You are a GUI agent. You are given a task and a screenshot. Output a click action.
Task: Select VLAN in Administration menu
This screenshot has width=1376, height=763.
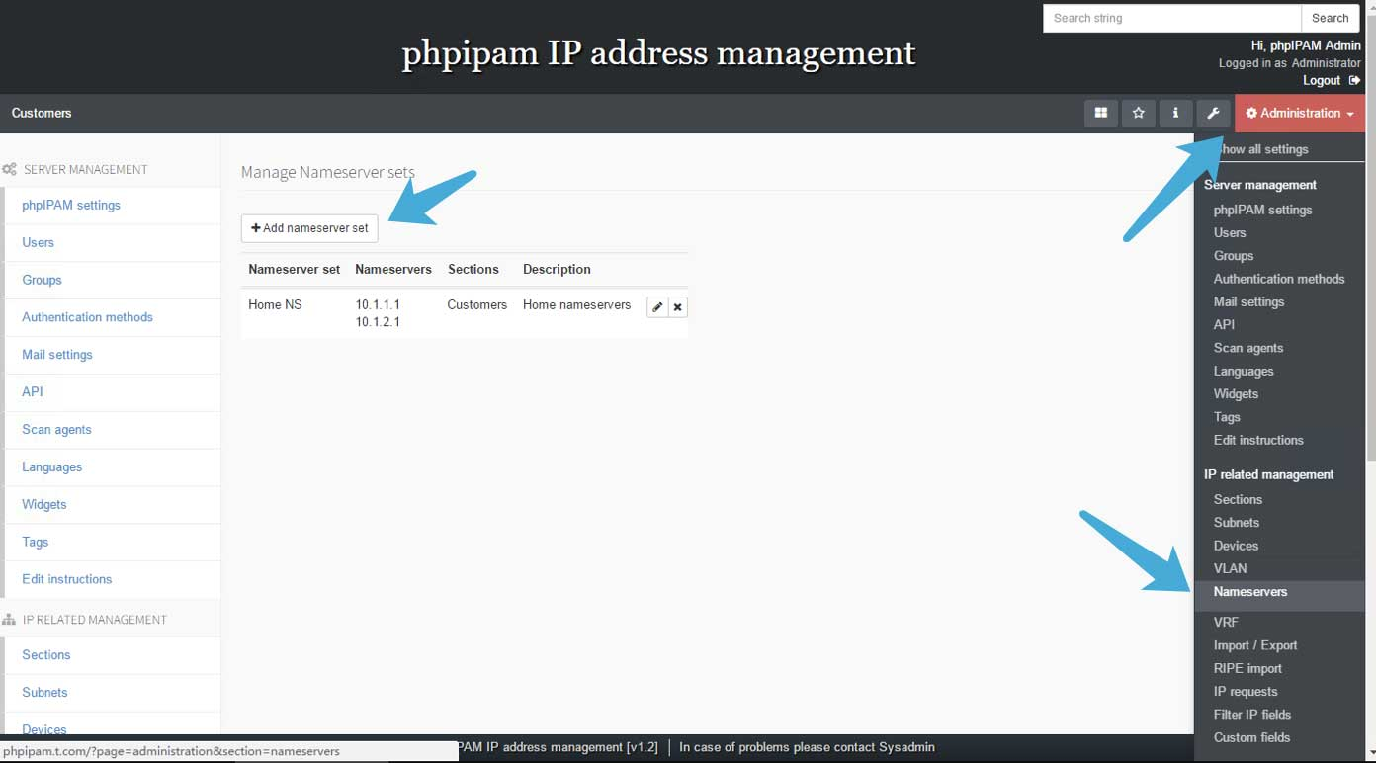[x=1230, y=569]
